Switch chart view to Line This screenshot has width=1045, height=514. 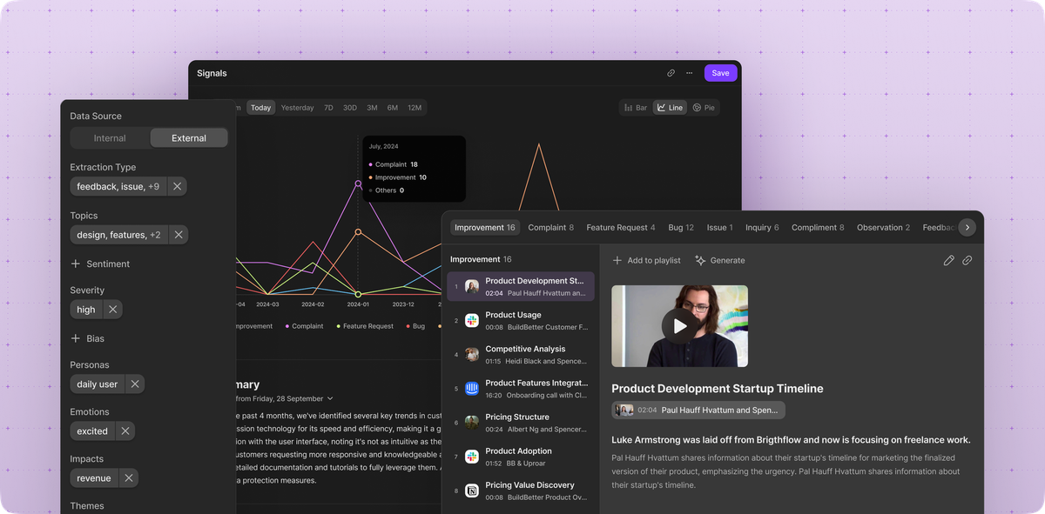[x=670, y=108]
